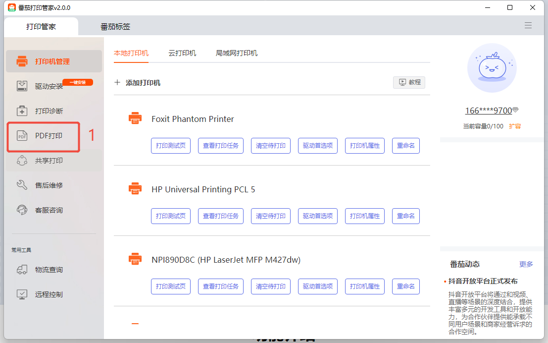Open 驱动首选项 for HP Universal Printing PCL 5

(x=318, y=216)
